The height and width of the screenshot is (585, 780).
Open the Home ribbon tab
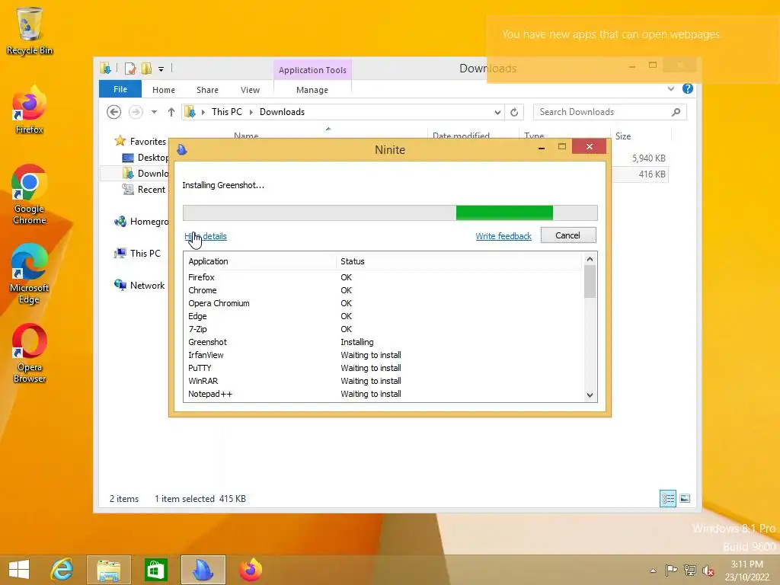point(164,90)
